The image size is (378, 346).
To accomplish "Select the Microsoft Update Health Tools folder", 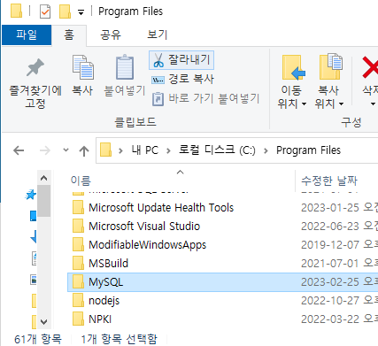I will 161,208.
